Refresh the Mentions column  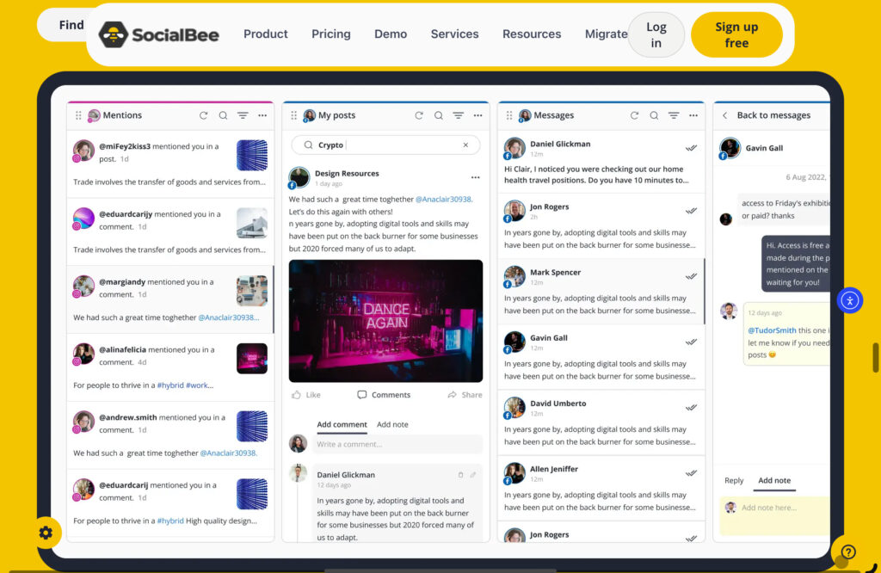coord(204,115)
